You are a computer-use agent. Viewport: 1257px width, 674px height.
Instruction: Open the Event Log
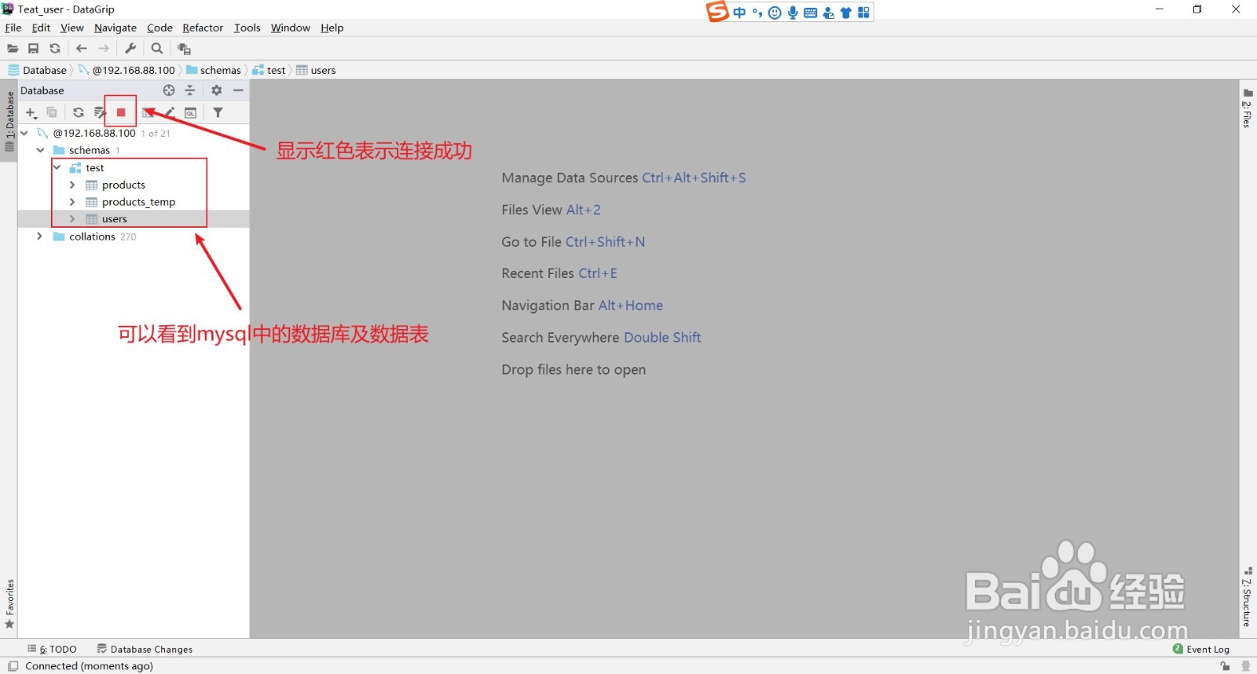pyautogui.click(x=1201, y=649)
